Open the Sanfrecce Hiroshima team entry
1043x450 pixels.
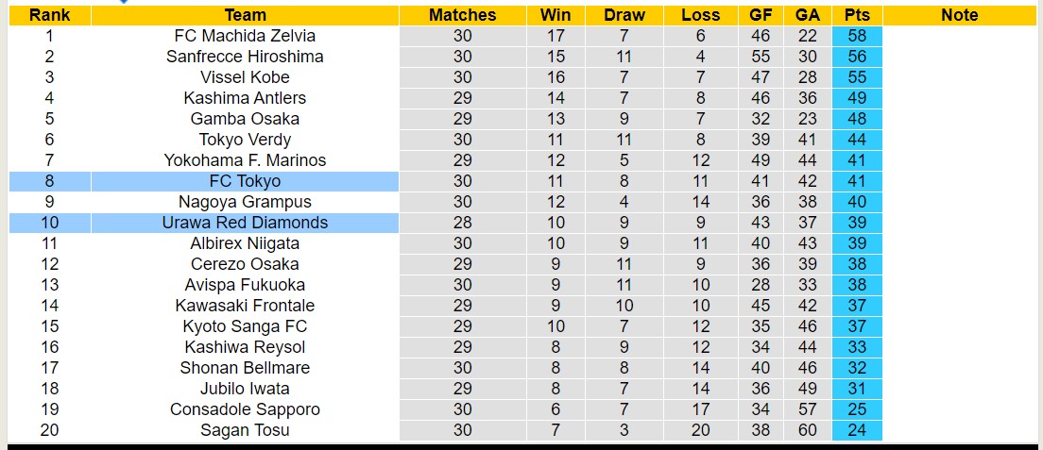245,57
